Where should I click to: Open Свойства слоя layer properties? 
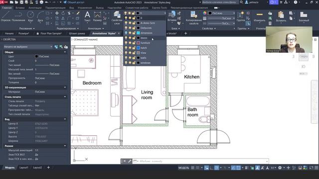coord(117,18)
